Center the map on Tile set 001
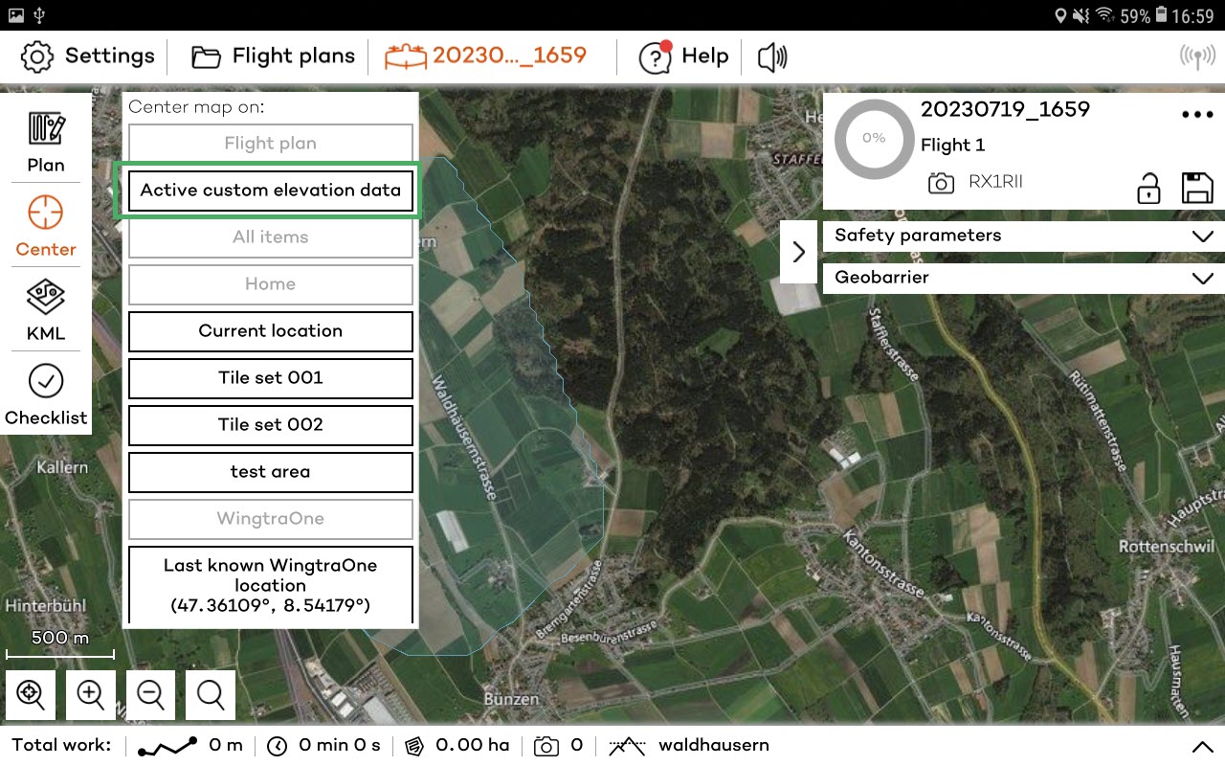Screen dimensions: 1225x766 coord(270,378)
